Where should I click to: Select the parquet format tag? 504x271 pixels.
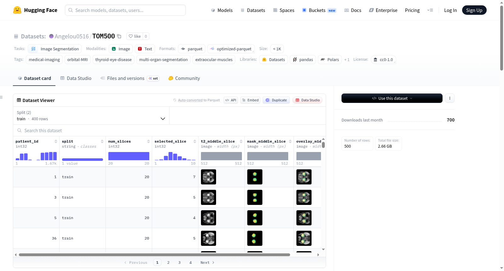coord(192,49)
